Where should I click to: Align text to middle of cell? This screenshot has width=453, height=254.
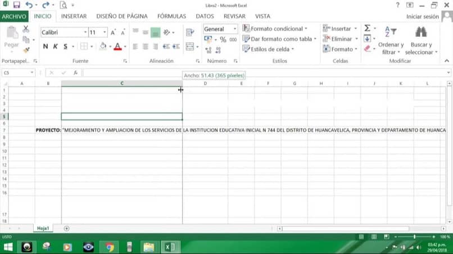[x=146, y=32]
